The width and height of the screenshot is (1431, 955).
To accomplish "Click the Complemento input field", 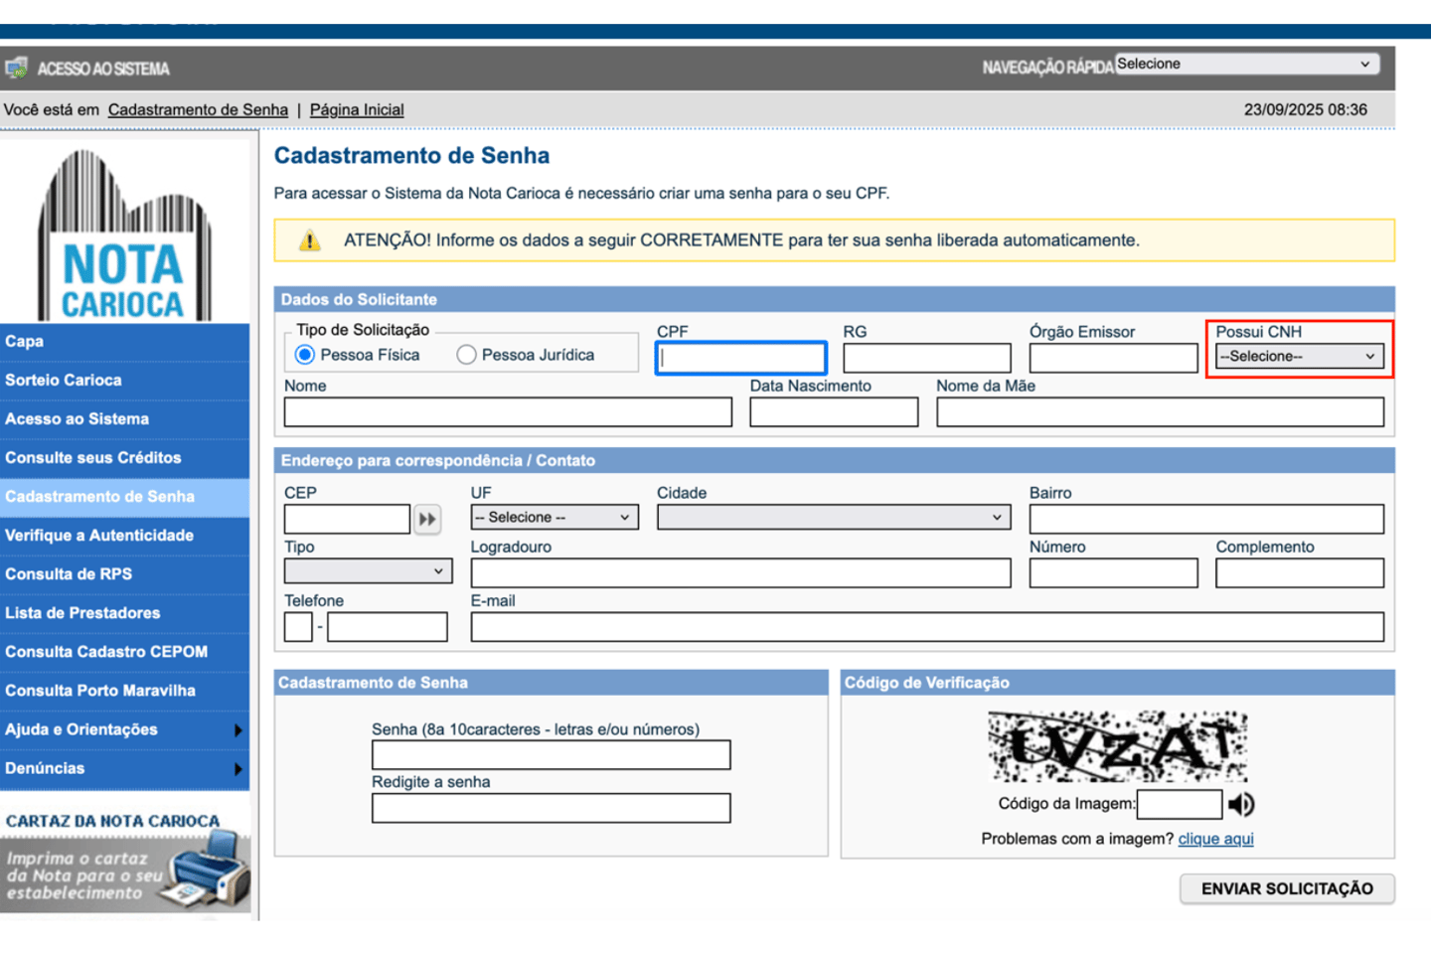I will pos(1299,572).
